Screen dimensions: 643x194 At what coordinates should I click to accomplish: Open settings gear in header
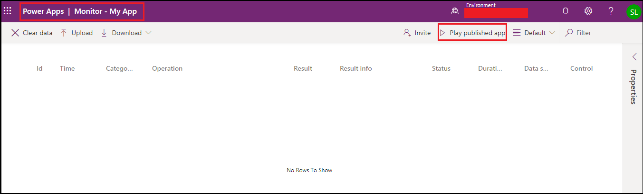point(588,11)
